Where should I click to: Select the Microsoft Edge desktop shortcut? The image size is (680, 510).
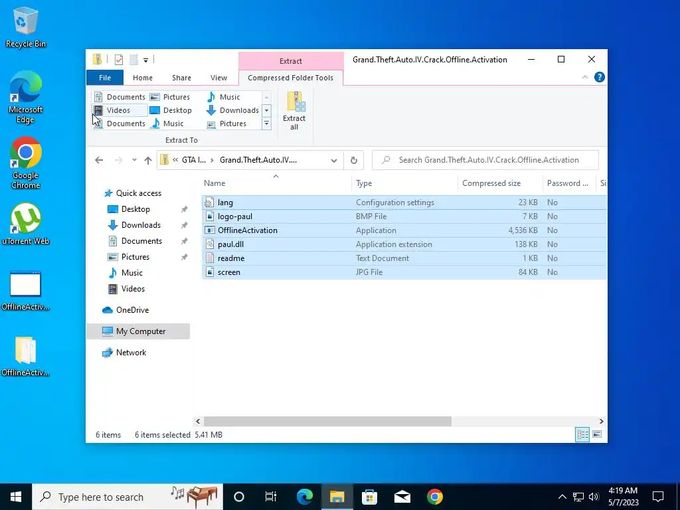26,97
